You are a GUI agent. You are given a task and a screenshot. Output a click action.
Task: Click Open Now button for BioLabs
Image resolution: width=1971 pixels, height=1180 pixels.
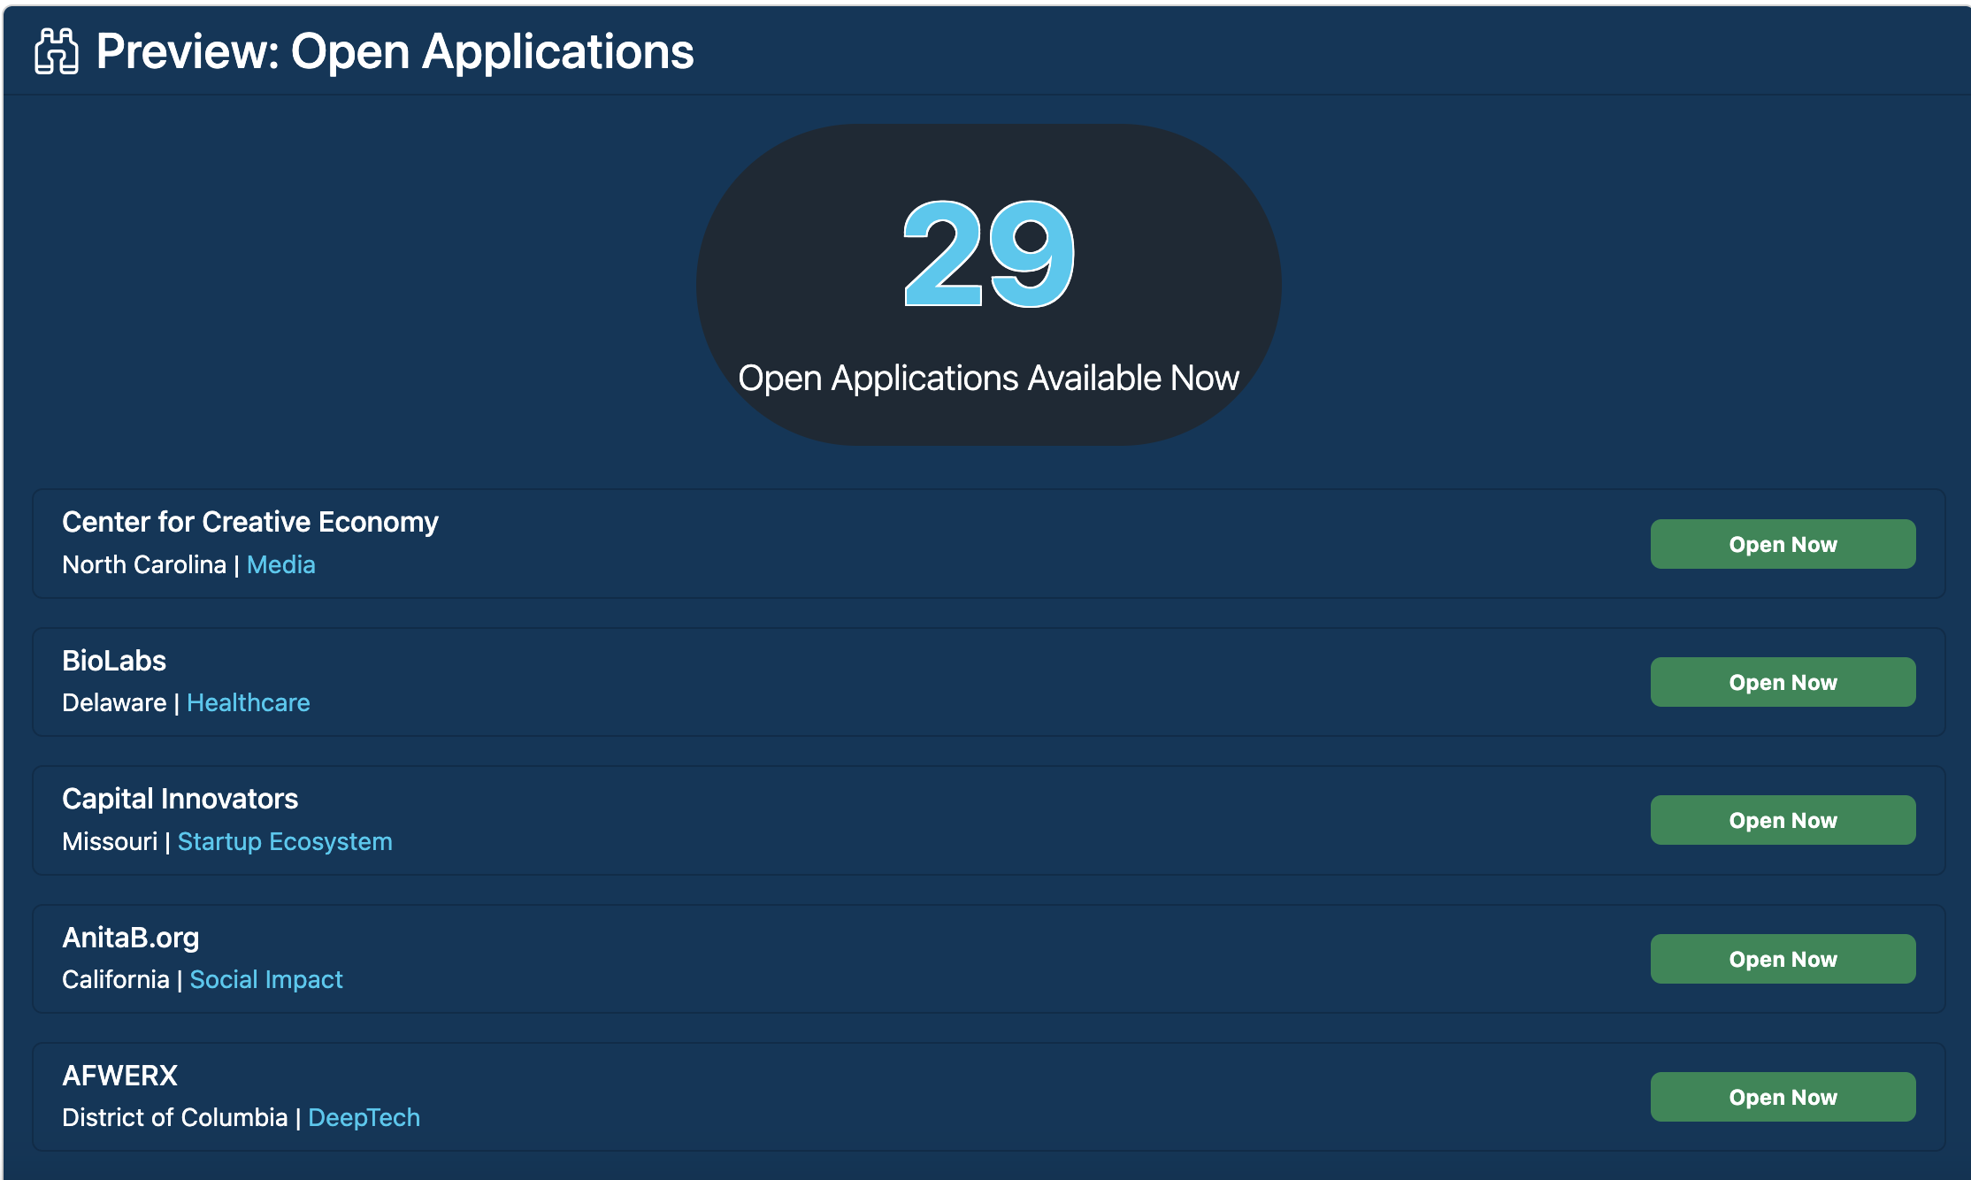pyautogui.click(x=1782, y=682)
